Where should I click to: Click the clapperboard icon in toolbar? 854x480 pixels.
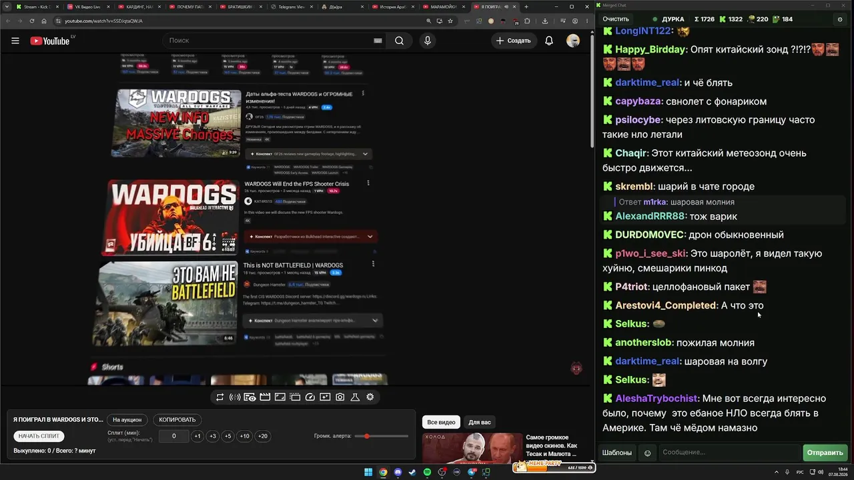tap(265, 397)
